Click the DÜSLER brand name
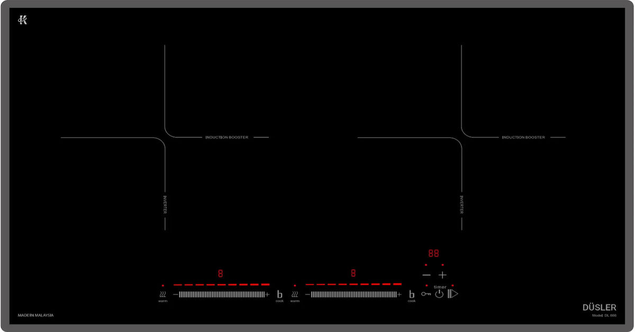The image size is (635, 332). tap(599, 307)
